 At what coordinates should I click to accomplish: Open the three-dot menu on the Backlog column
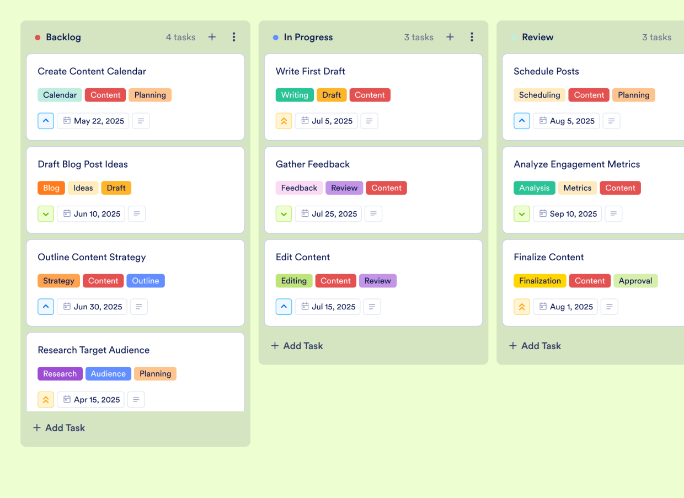[234, 37]
